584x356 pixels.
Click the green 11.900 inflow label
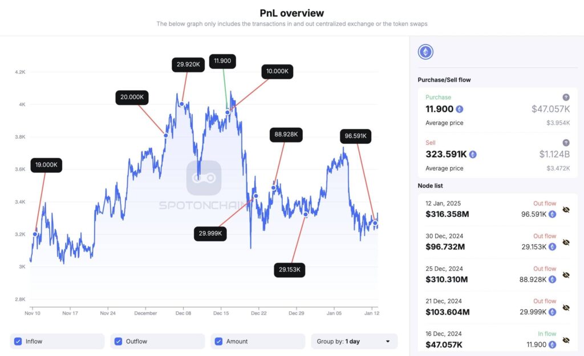point(222,61)
